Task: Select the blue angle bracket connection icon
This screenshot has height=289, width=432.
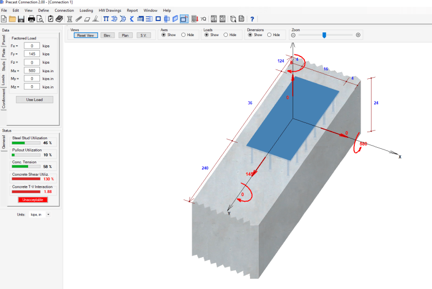Action: pos(132,19)
